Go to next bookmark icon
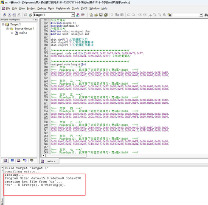 155,15
